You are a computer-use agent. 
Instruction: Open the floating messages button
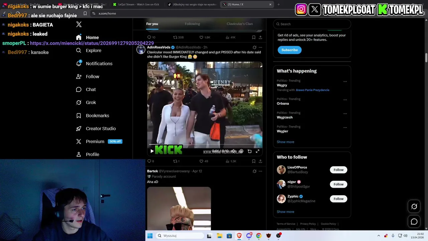(x=414, y=222)
